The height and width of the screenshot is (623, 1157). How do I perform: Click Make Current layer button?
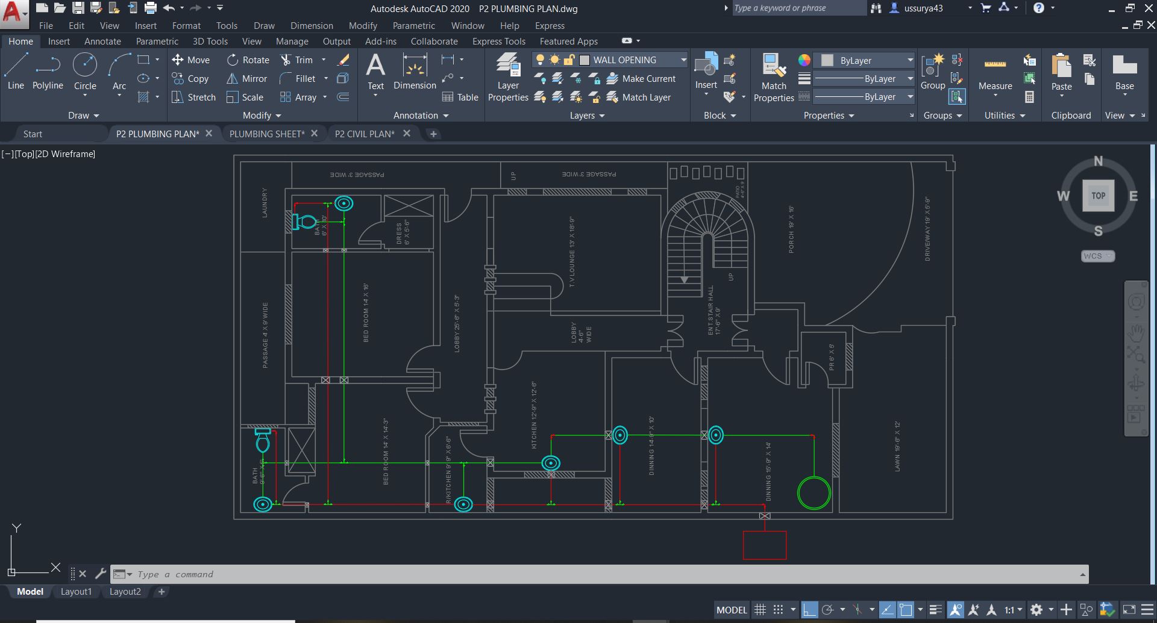(641, 78)
